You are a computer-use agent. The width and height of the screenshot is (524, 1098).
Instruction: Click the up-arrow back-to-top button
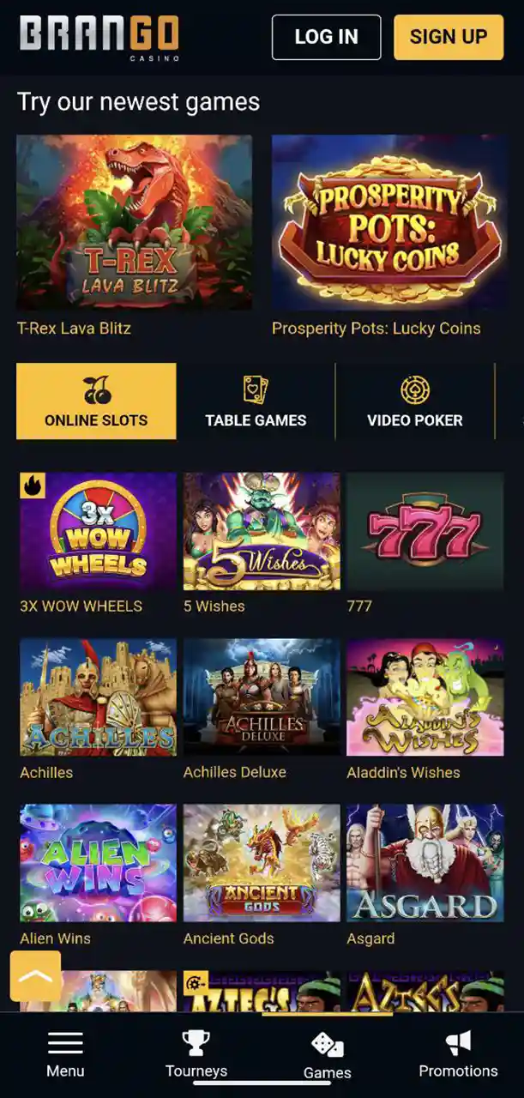click(x=35, y=976)
